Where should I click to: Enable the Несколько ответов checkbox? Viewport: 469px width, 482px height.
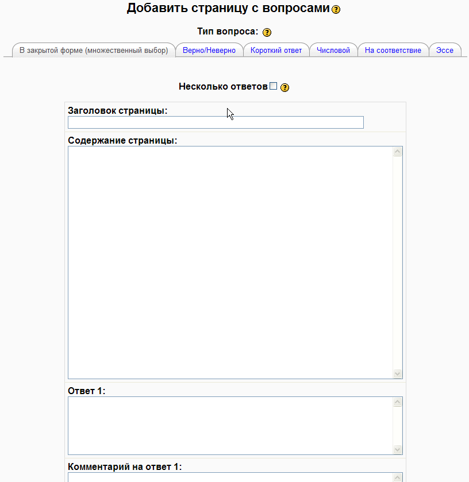(x=274, y=86)
